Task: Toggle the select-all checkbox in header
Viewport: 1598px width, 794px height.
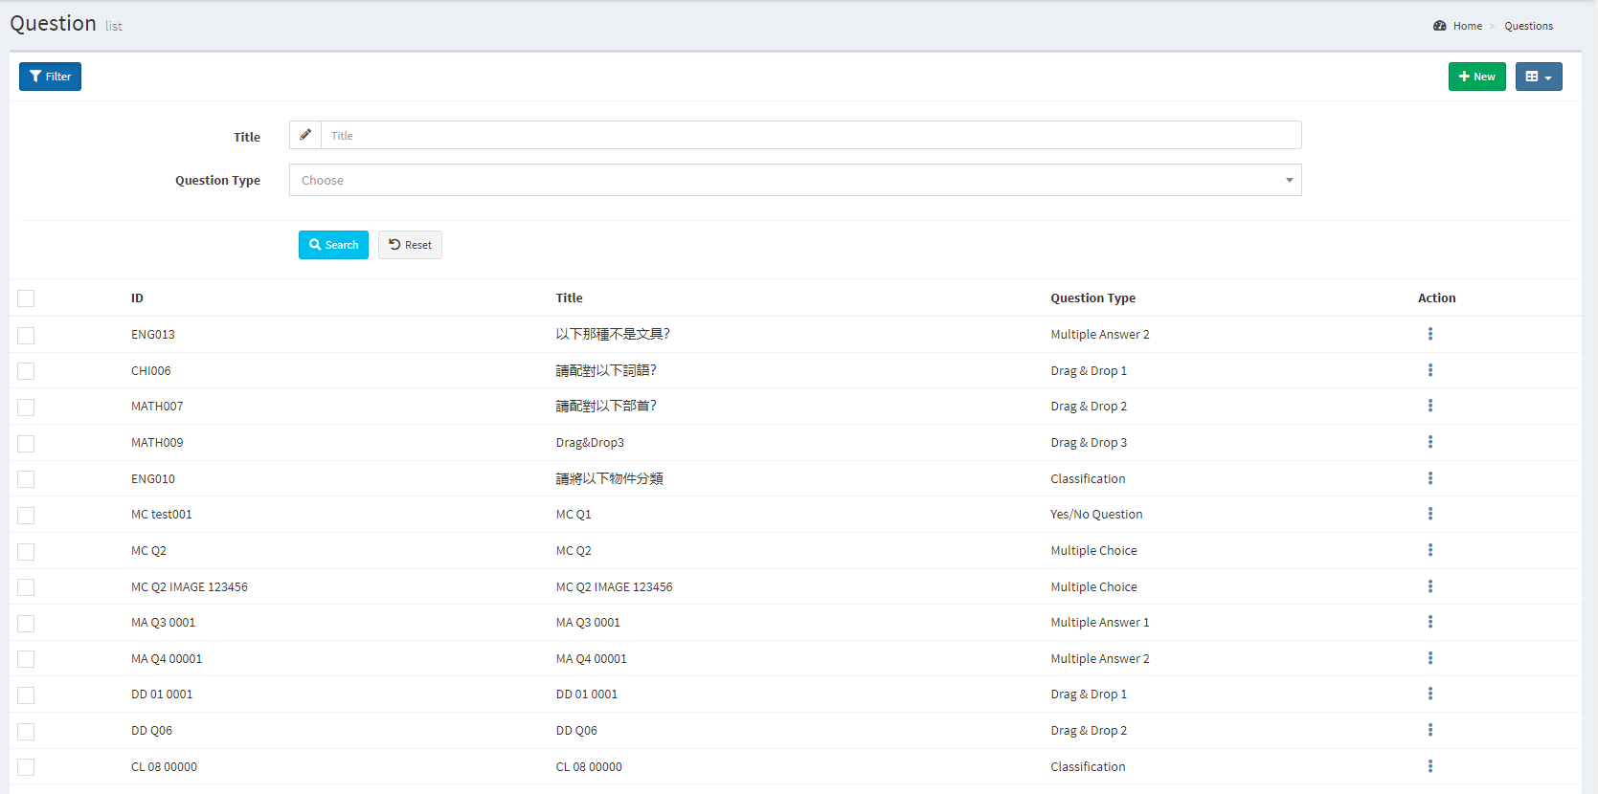Action: (26, 298)
